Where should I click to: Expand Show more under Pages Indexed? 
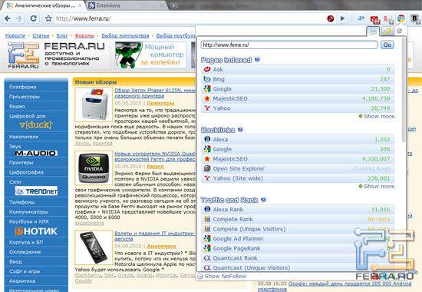click(x=377, y=116)
